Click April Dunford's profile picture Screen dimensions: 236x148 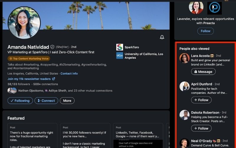(x=184, y=86)
